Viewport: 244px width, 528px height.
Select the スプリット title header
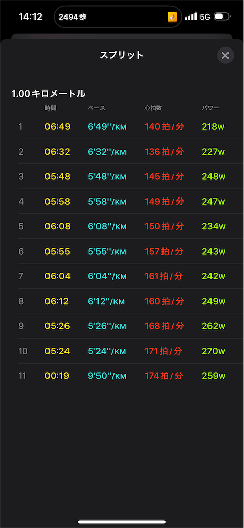click(122, 55)
